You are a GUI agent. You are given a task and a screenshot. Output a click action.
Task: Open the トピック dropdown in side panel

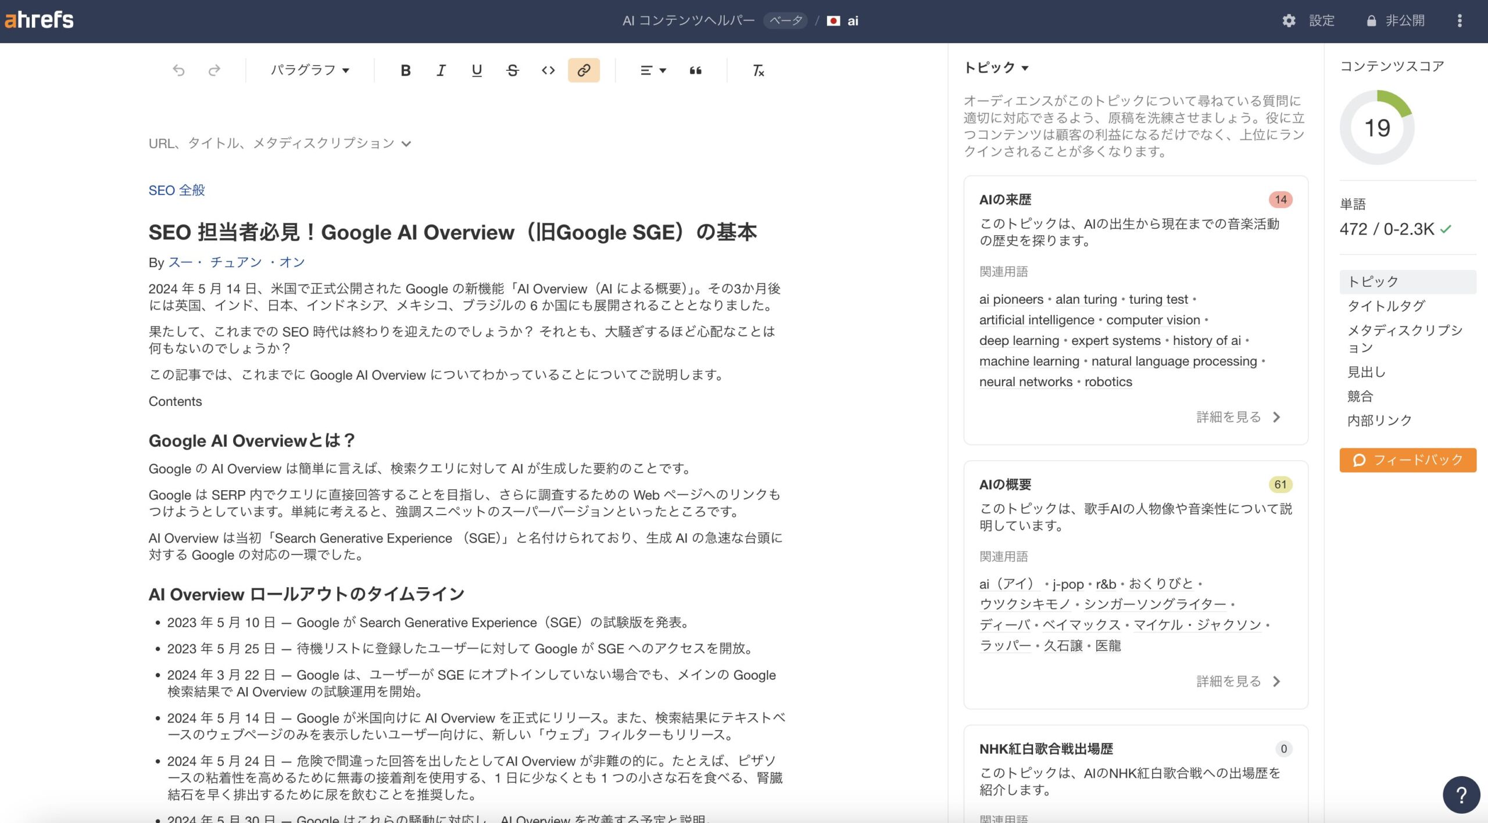point(996,68)
